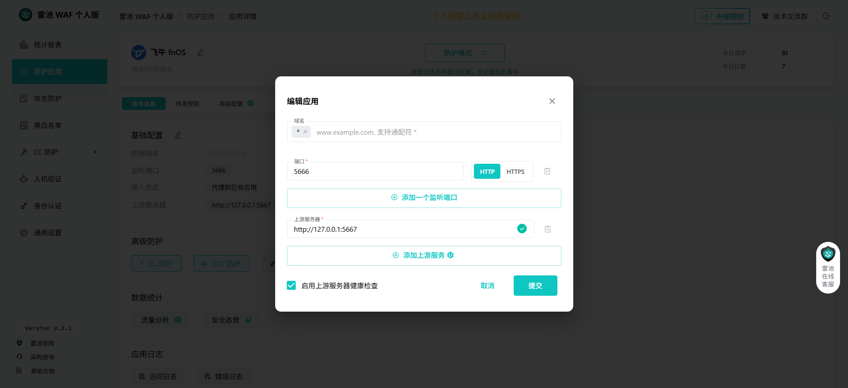Select HTTP protocol option
This screenshot has width=848, height=388.
pyautogui.click(x=487, y=172)
